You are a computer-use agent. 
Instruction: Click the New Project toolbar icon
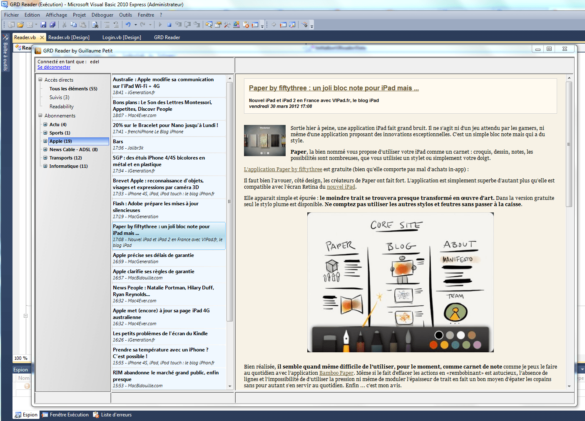point(11,25)
